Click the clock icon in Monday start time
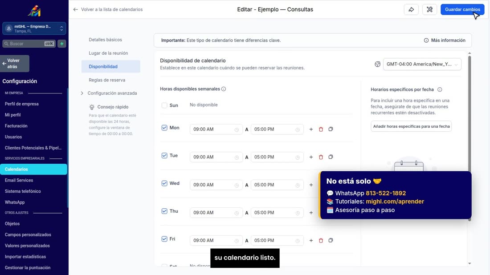This screenshot has height=275, width=490. click(x=237, y=129)
